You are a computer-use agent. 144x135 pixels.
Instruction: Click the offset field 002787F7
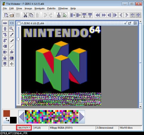(24, 128)
